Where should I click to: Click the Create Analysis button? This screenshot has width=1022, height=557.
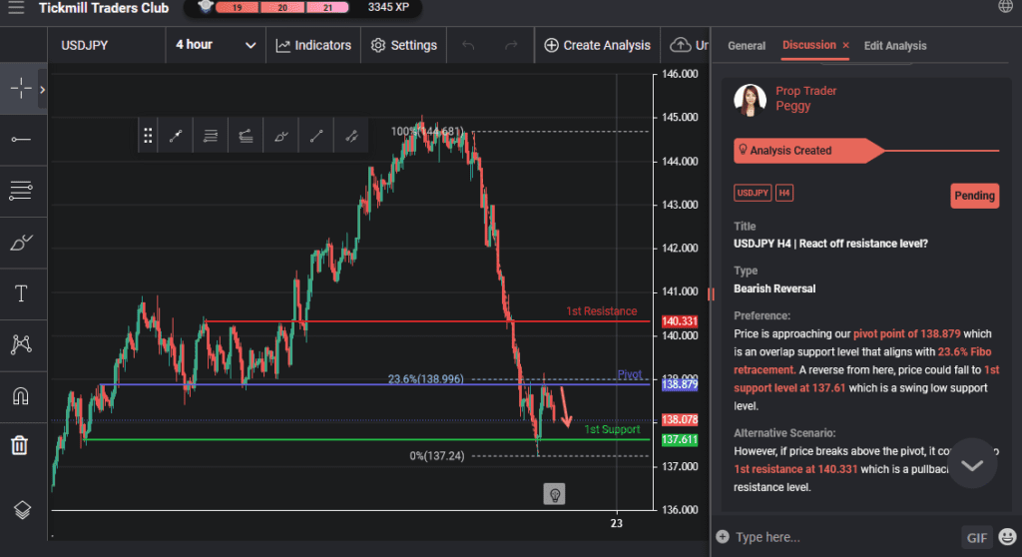tap(597, 45)
